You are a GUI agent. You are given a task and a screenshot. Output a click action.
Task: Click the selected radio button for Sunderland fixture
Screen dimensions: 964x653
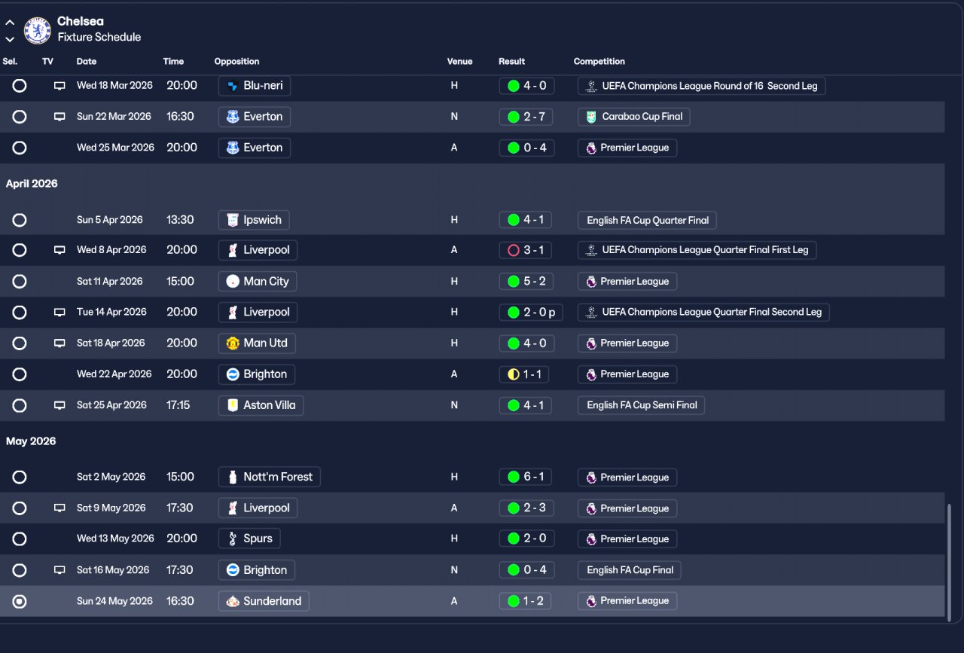pyautogui.click(x=20, y=601)
